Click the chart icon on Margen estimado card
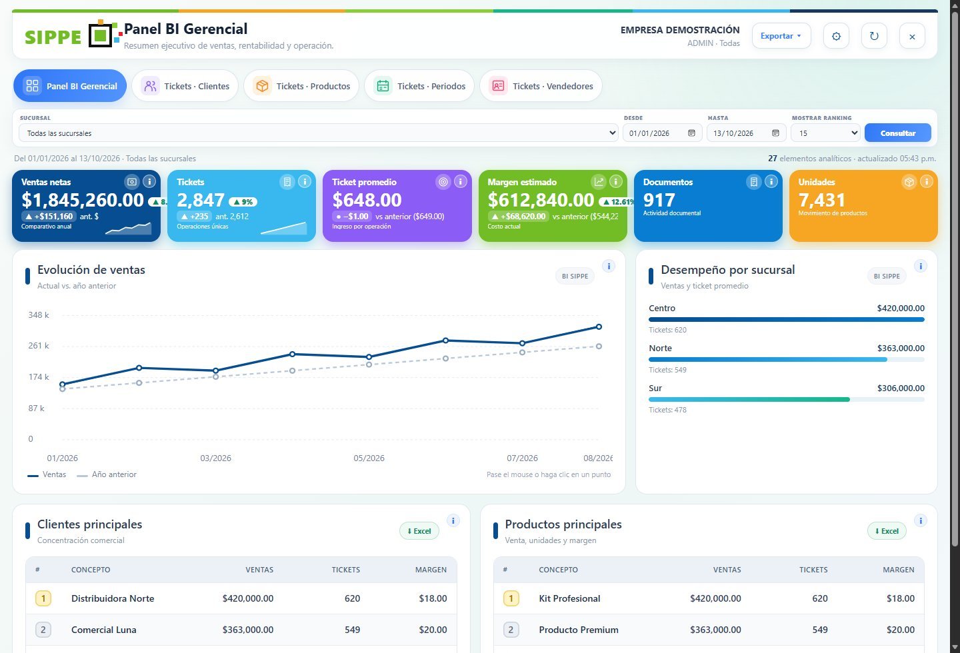This screenshot has height=653, width=960. 599,181
